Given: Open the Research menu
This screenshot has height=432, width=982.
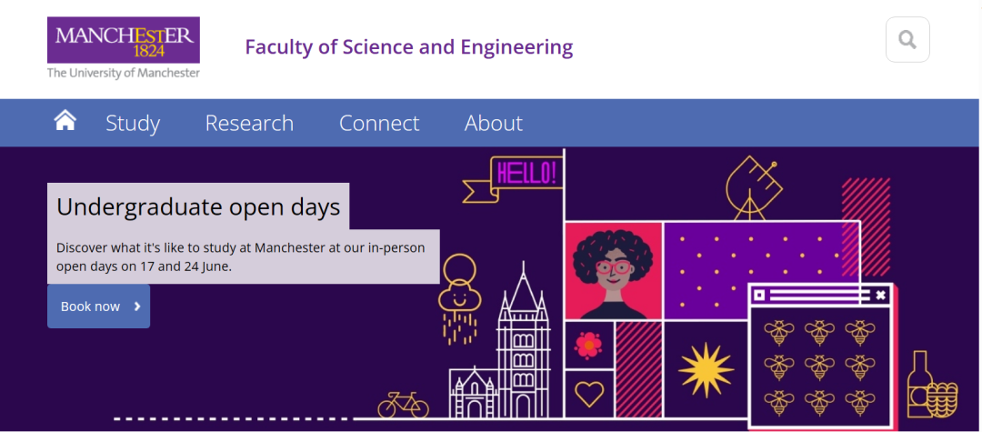Looking at the screenshot, I should coord(249,123).
